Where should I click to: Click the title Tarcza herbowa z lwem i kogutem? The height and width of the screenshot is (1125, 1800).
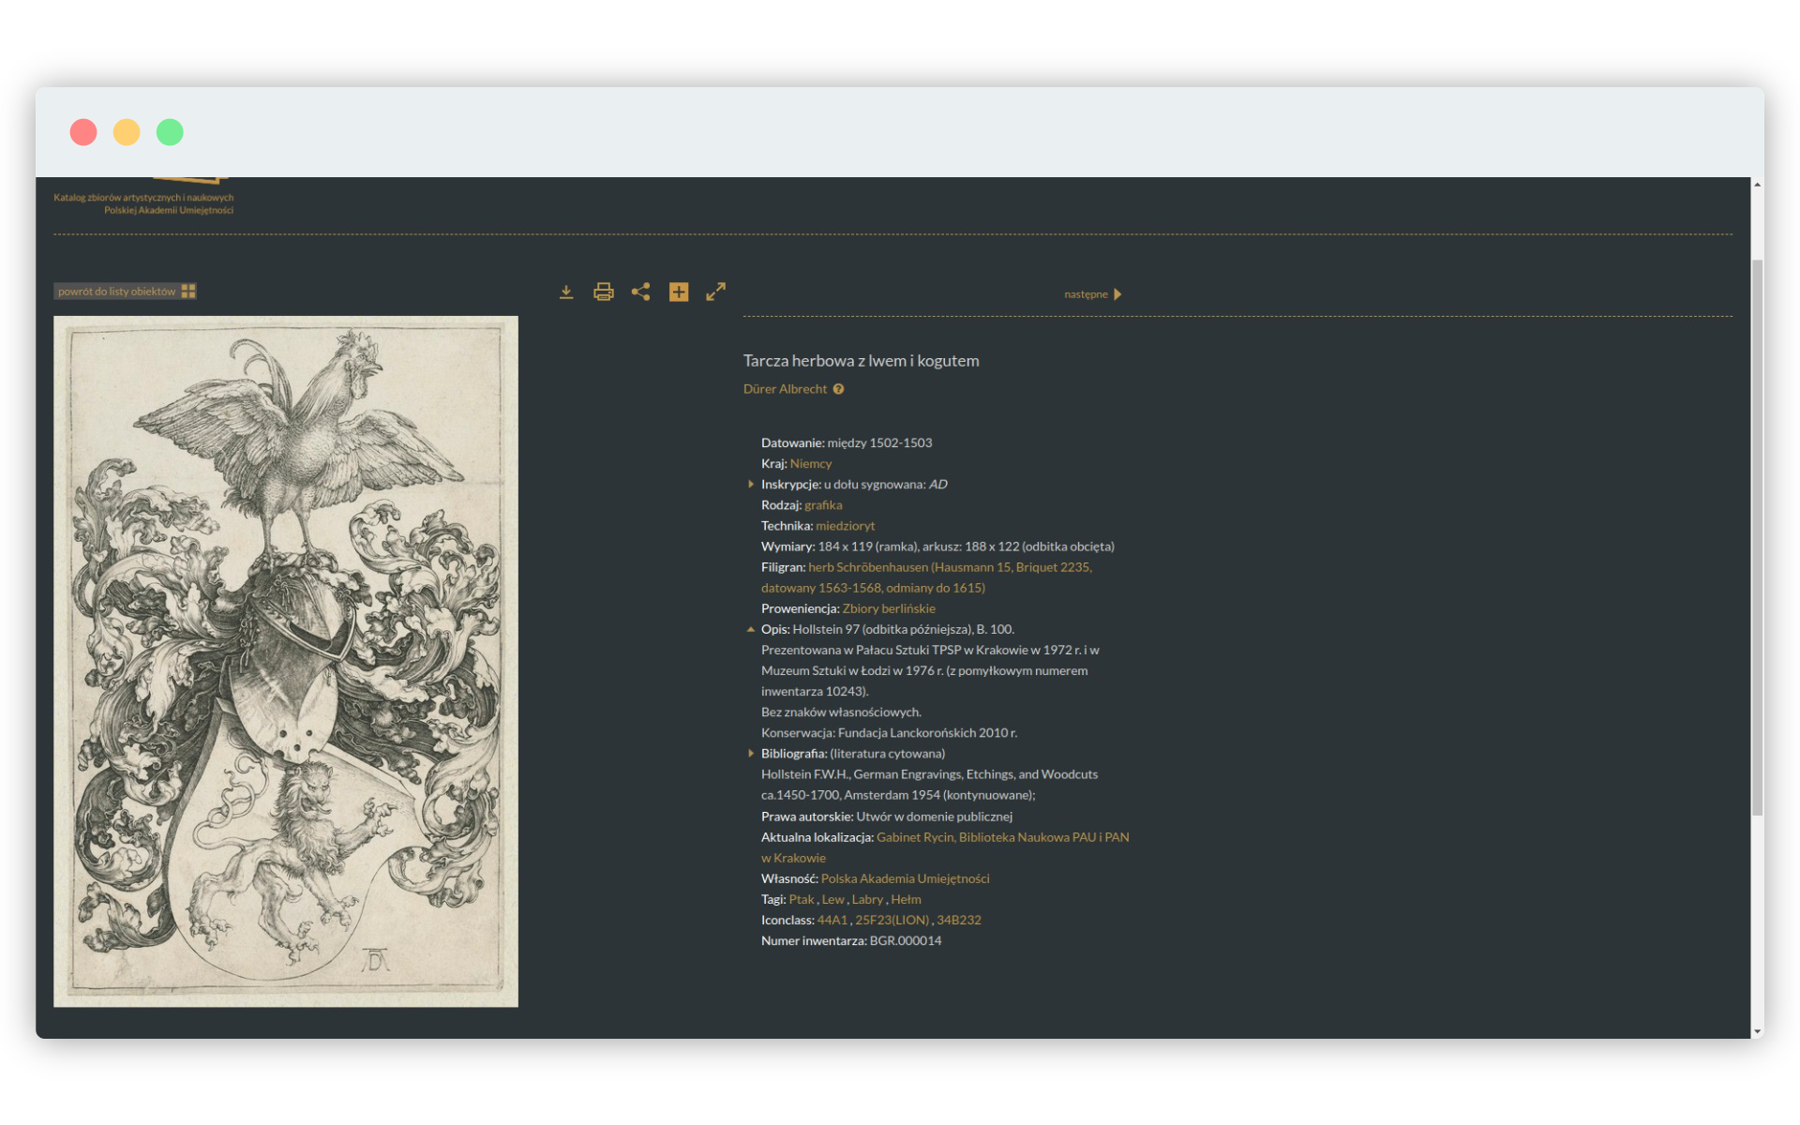(x=861, y=361)
